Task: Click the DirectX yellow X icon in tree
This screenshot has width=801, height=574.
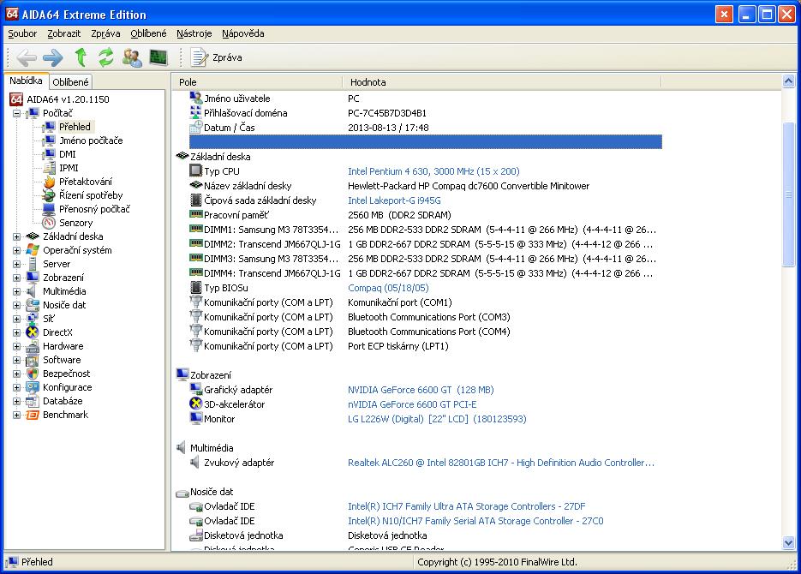Action: point(33,332)
